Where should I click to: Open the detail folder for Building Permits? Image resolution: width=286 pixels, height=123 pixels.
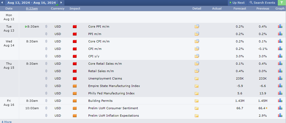pos(196,101)
